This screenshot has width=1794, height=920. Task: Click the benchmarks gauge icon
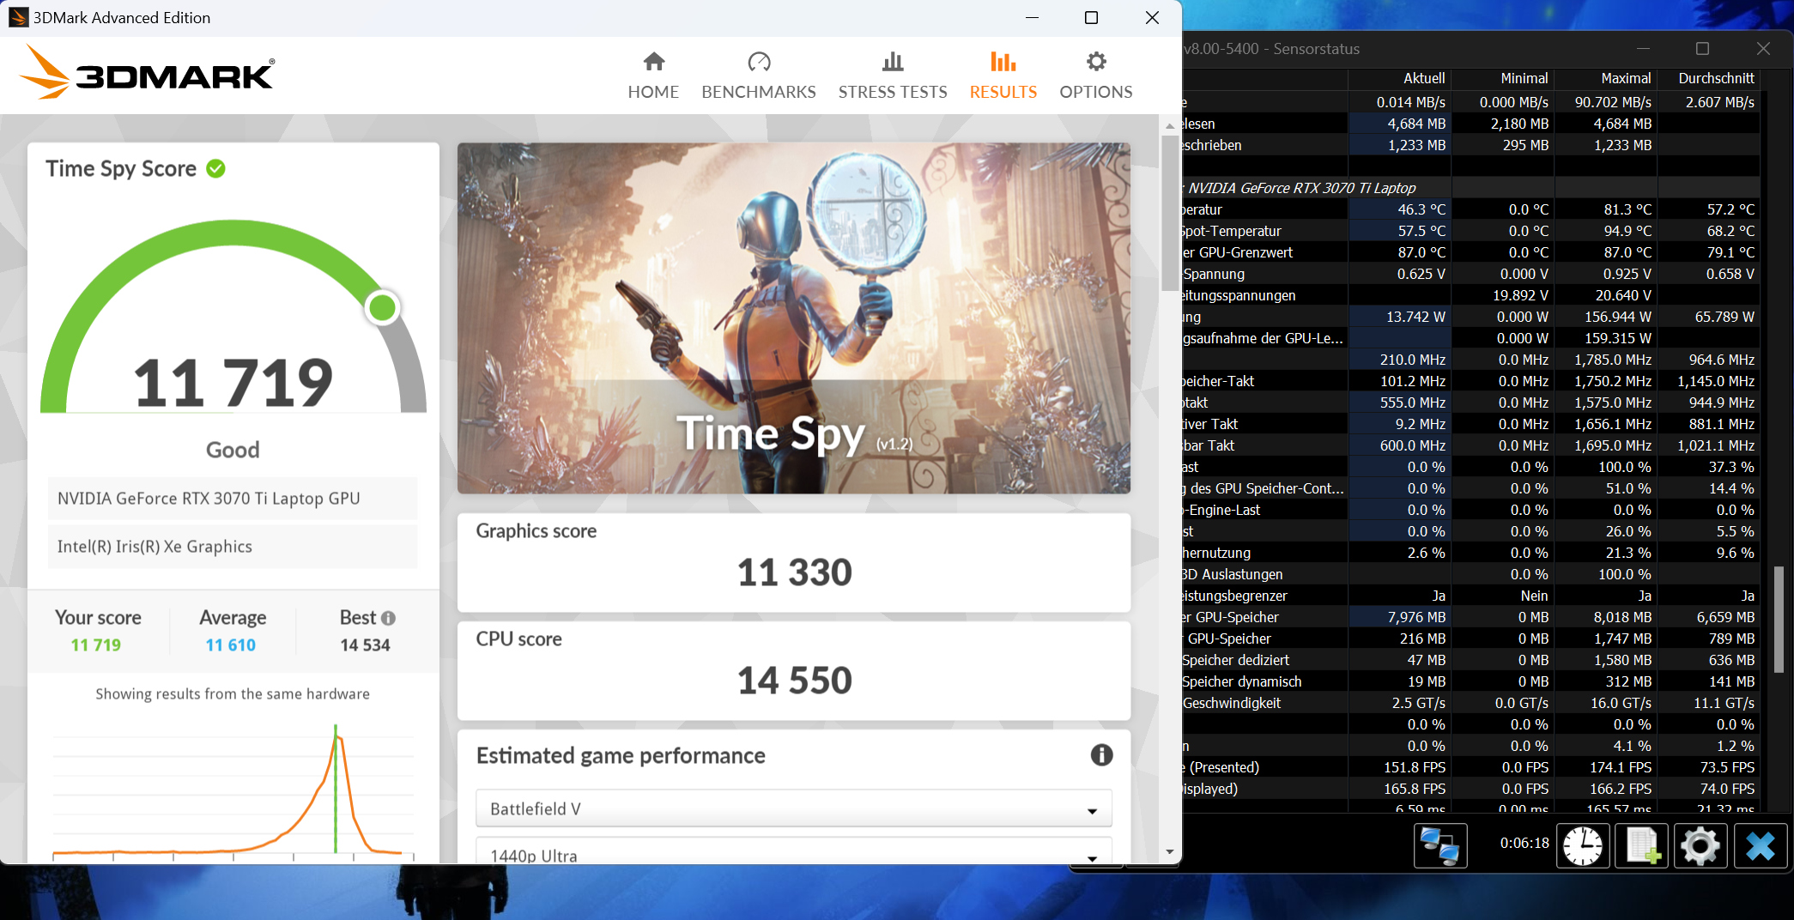click(759, 62)
